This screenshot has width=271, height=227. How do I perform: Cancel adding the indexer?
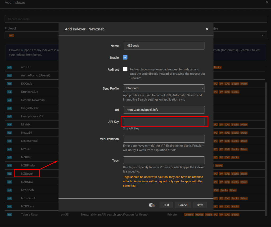[x=183, y=205]
